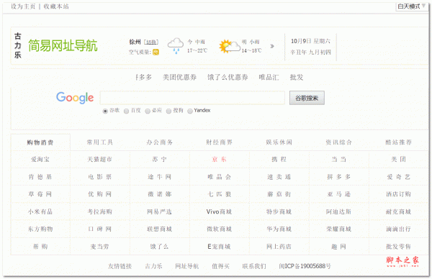Open the 麦当劳 site link
Image resolution: width=432 pixels, height=279 pixels.
click(100, 247)
